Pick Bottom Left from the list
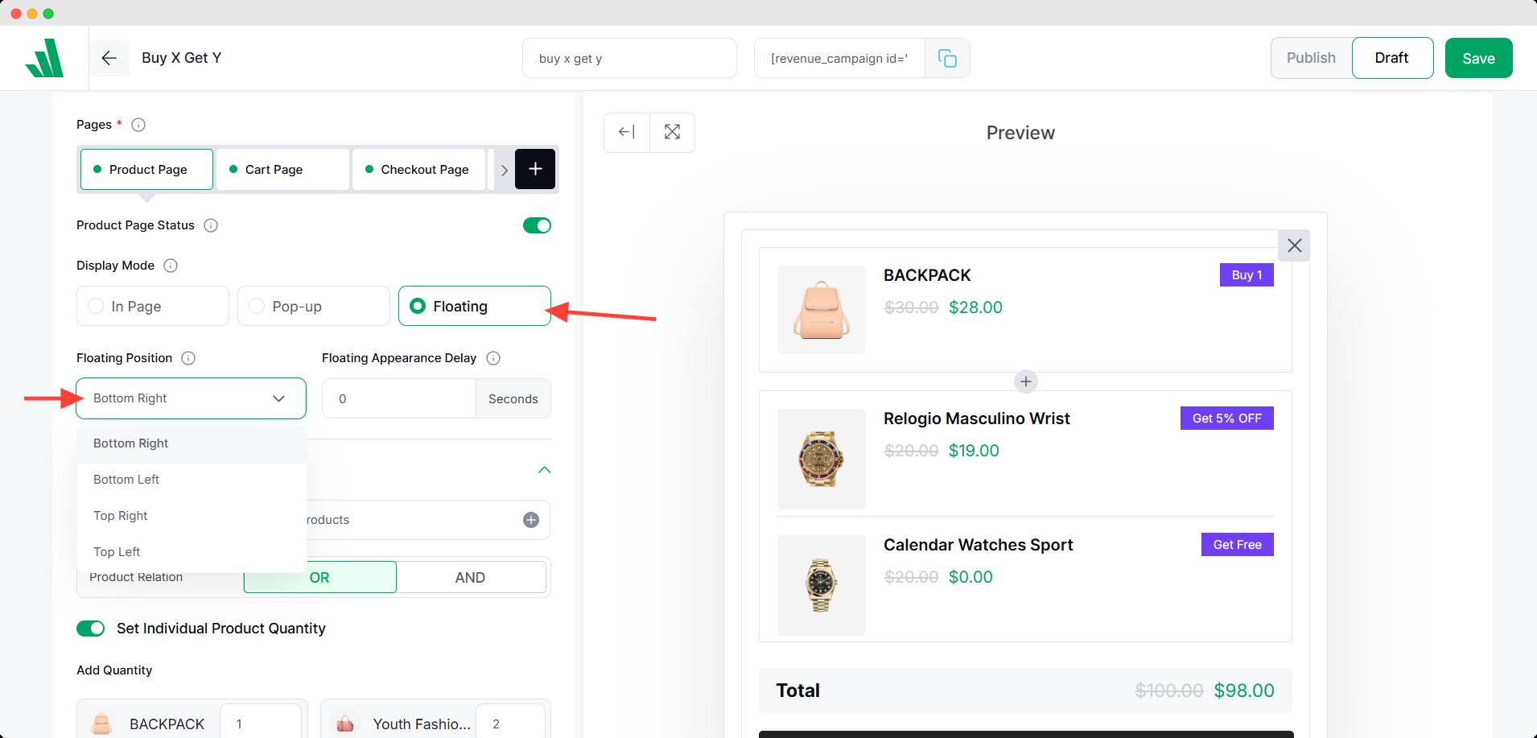 [192, 480]
